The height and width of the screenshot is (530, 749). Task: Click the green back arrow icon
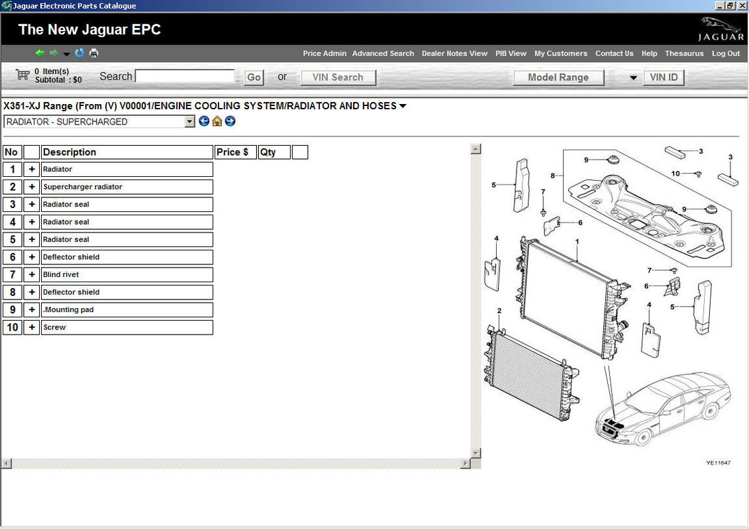pyautogui.click(x=40, y=53)
